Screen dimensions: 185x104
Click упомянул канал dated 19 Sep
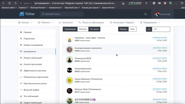tap(160, 99)
